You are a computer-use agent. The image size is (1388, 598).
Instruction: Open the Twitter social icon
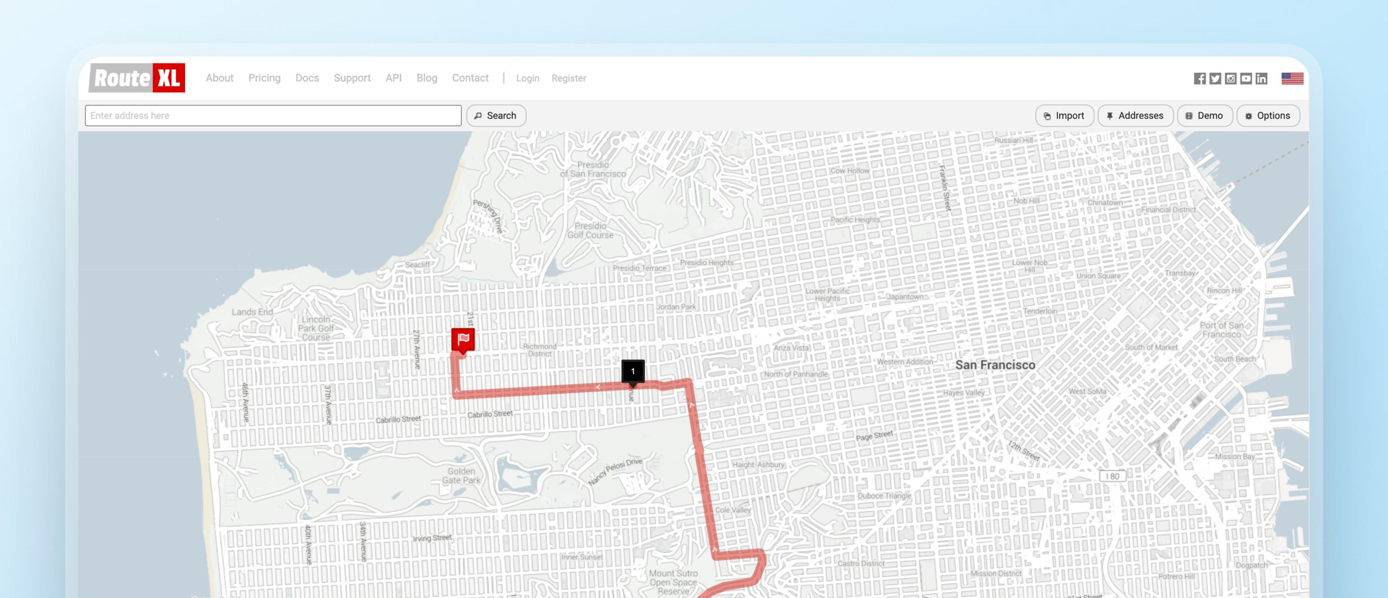tap(1215, 79)
